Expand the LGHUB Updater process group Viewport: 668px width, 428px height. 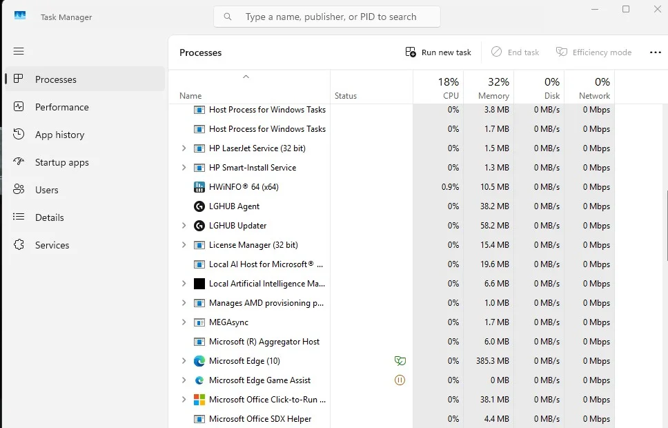pos(184,226)
